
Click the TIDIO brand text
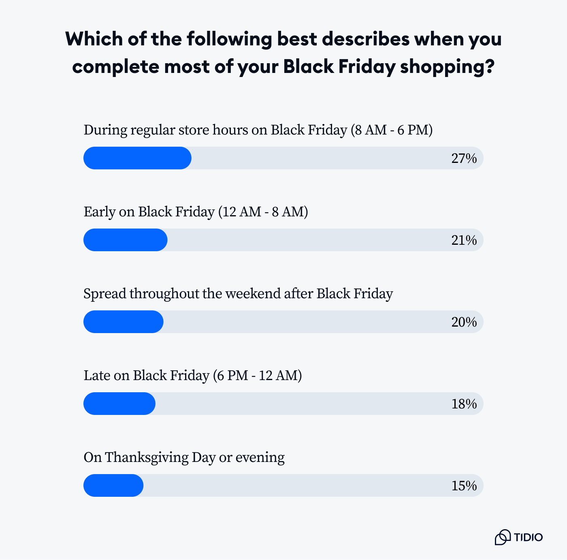click(x=528, y=537)
